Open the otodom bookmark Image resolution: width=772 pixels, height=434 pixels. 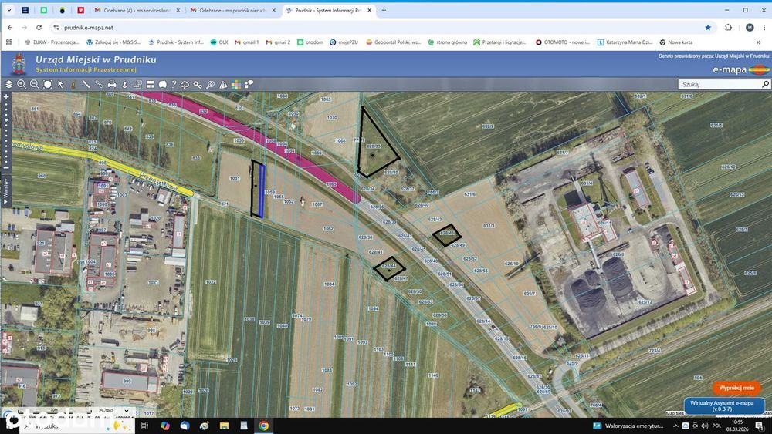click(310, 42)
